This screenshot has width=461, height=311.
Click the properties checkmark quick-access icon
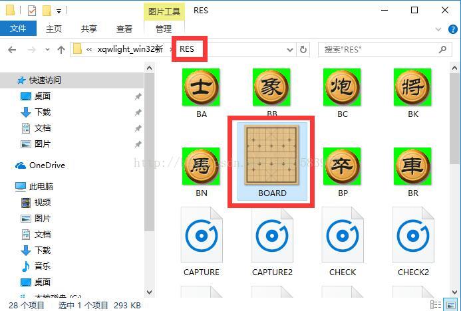32,11
